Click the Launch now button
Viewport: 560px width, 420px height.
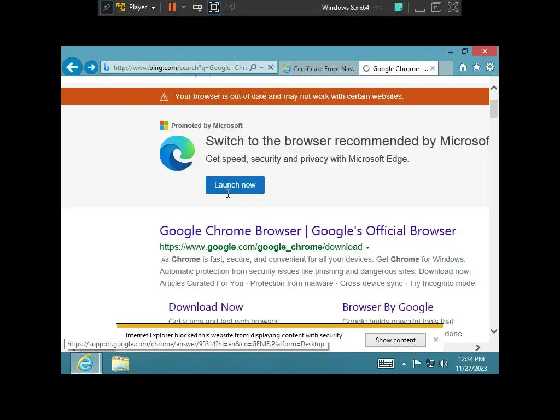(x=235, y=185)
